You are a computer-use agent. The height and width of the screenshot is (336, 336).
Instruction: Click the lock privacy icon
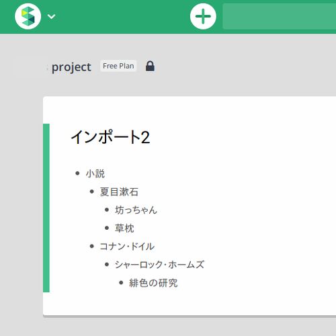coord(150,66)
